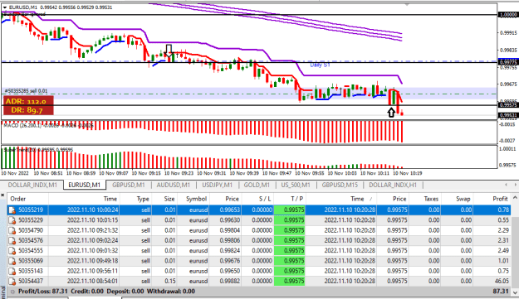Sort by the Size column header

[169, 199]
